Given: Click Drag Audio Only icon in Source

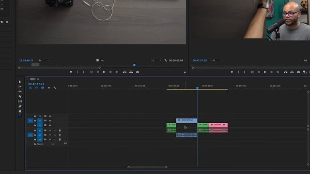Looking at the screenshot, I should point(102,60).
